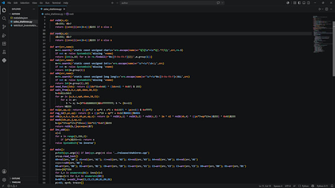This screenshot has height=188, width=335.
Task: Click the VS Code logo icon
Action: click(x=3, y=3)
